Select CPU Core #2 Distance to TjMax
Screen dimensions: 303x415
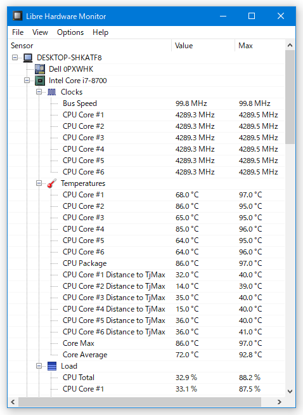[146, 286]
